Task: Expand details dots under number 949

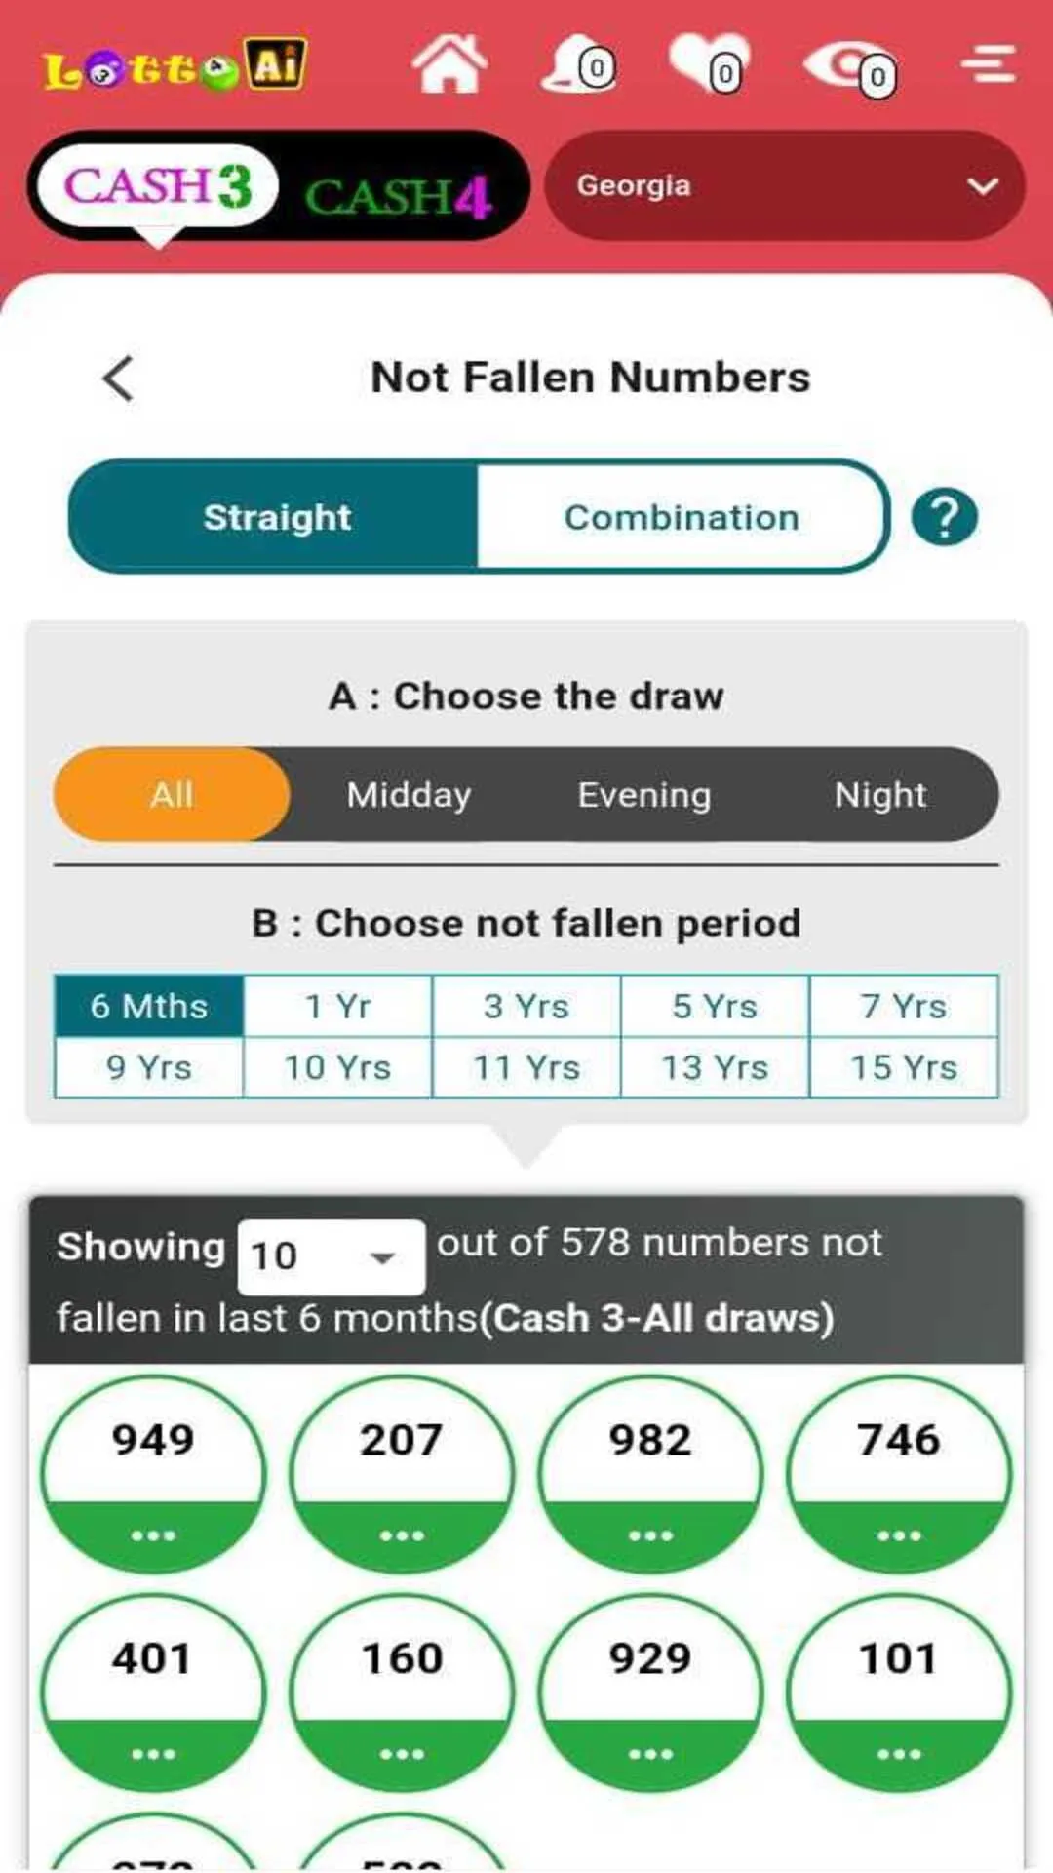Action: pos(153,1534)
